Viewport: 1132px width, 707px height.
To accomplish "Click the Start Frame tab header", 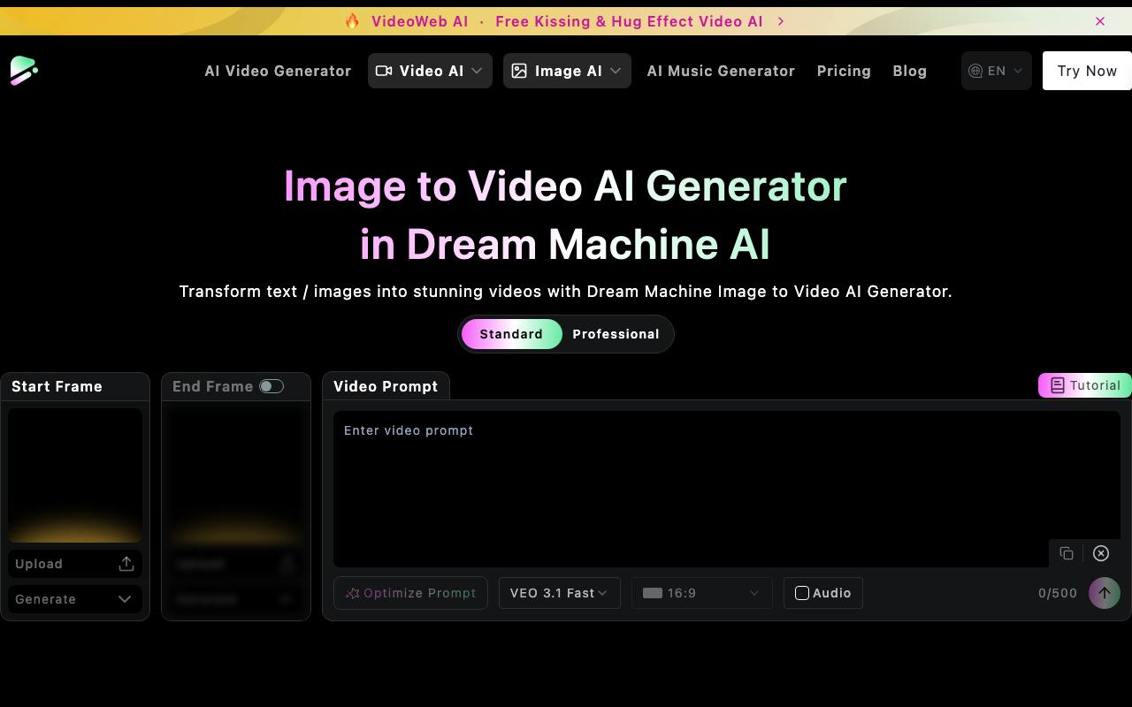I will tap(75, 386).
